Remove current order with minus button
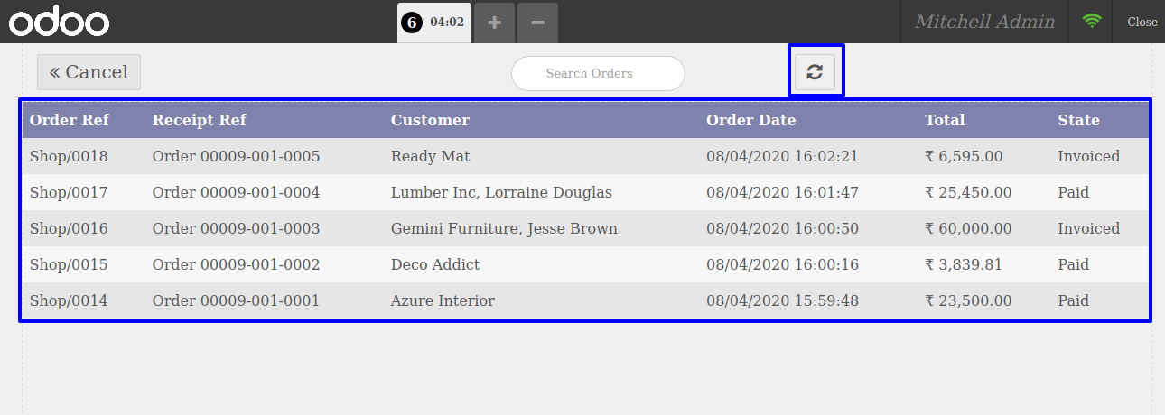Screen dimensions: 1165x415 point(537,23)
